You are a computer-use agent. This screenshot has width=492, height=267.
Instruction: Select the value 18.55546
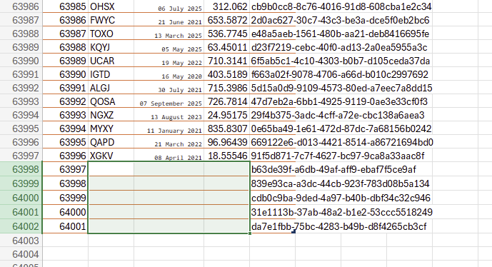227,156
